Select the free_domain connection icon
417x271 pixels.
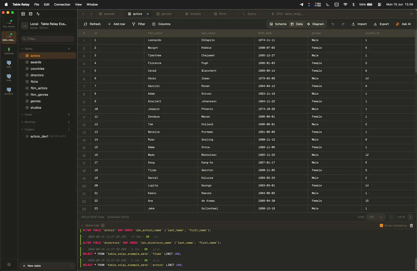pos(9,23)
